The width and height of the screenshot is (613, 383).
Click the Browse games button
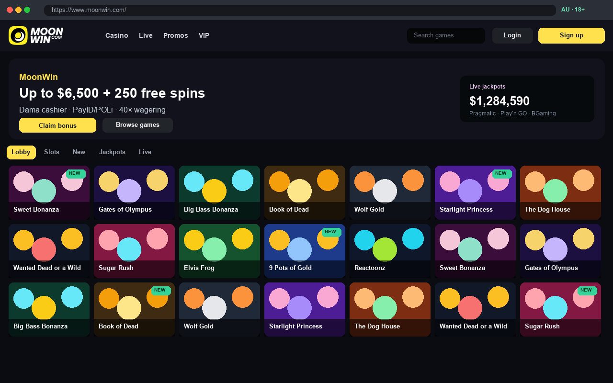coord(137,125)
